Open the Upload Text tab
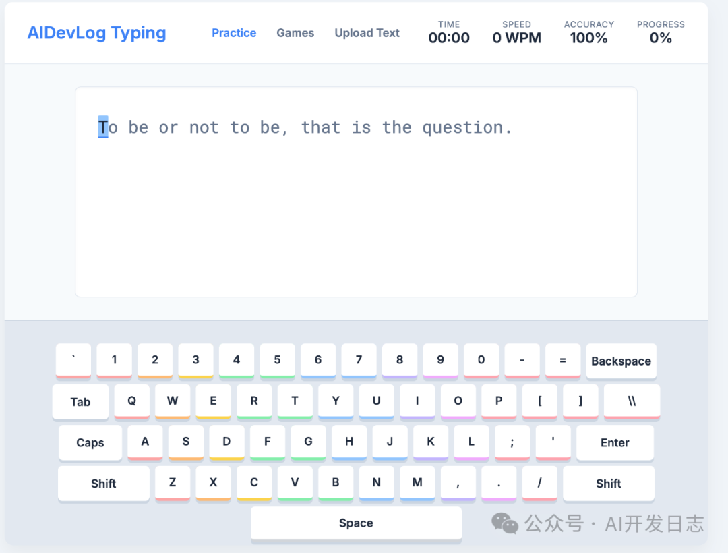Image resolution: width=728 pixels, height=553 pixels. (367, 33)
